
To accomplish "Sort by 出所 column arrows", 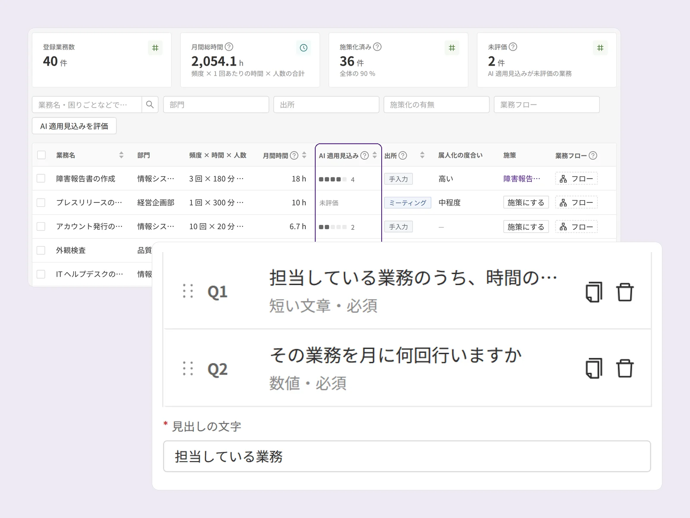I will click(422, 155).
